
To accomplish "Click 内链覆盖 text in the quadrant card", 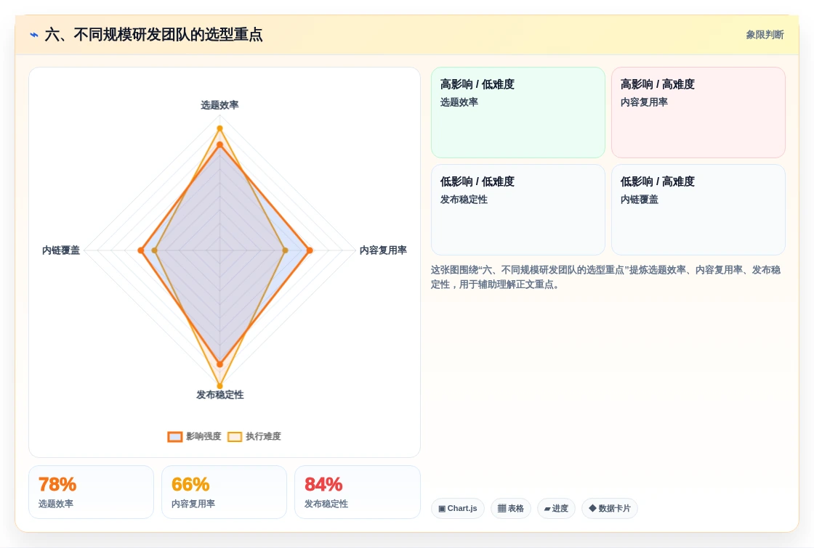I will [x=639, y=200].
